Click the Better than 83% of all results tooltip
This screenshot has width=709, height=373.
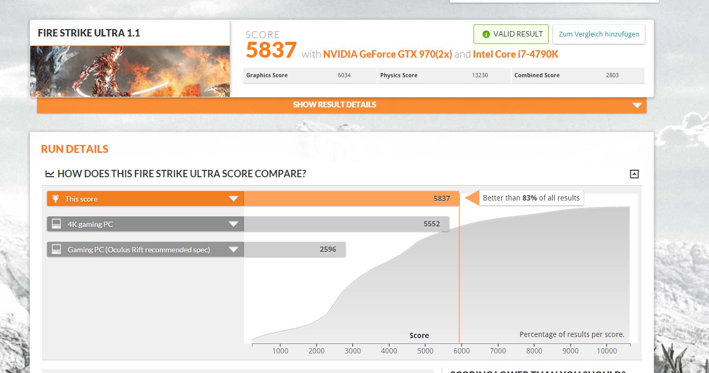point(531,198)
